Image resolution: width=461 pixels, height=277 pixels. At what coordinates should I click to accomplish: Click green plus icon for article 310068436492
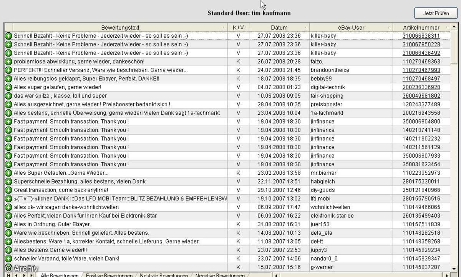pyautogui.click(x=8, y=53)
